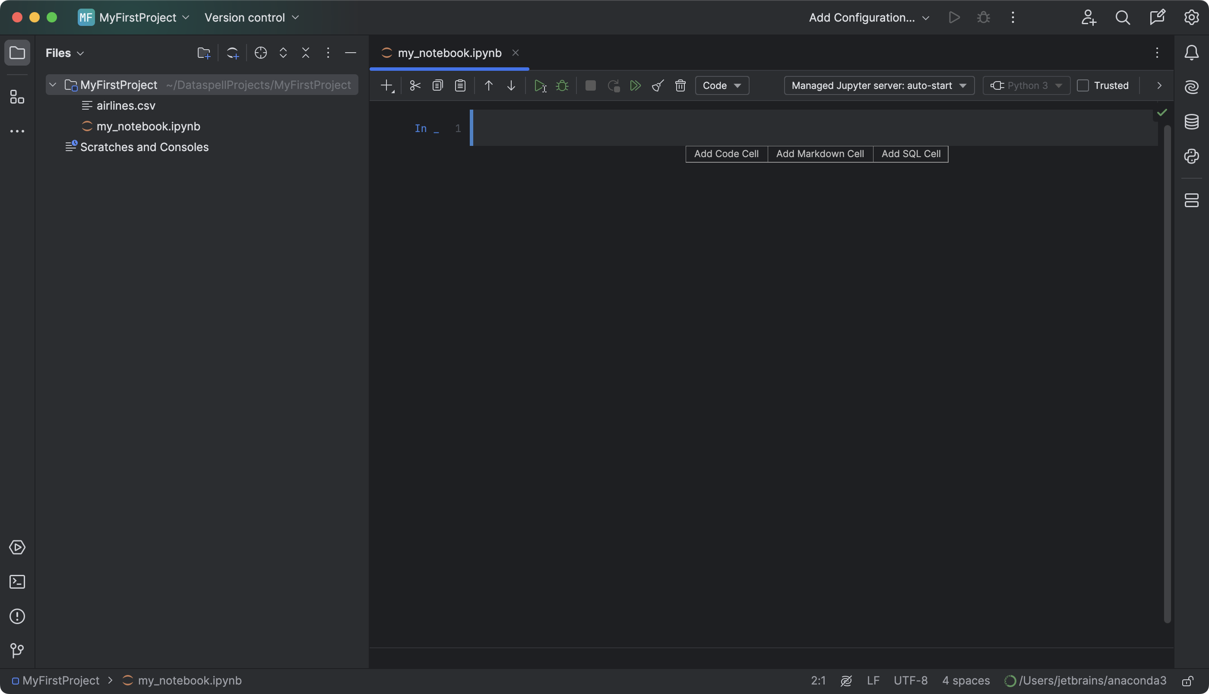The height and width of the screenshot is (694, 1209).
Task: Open the Git tool window
Action: click(x=17, y=650)
